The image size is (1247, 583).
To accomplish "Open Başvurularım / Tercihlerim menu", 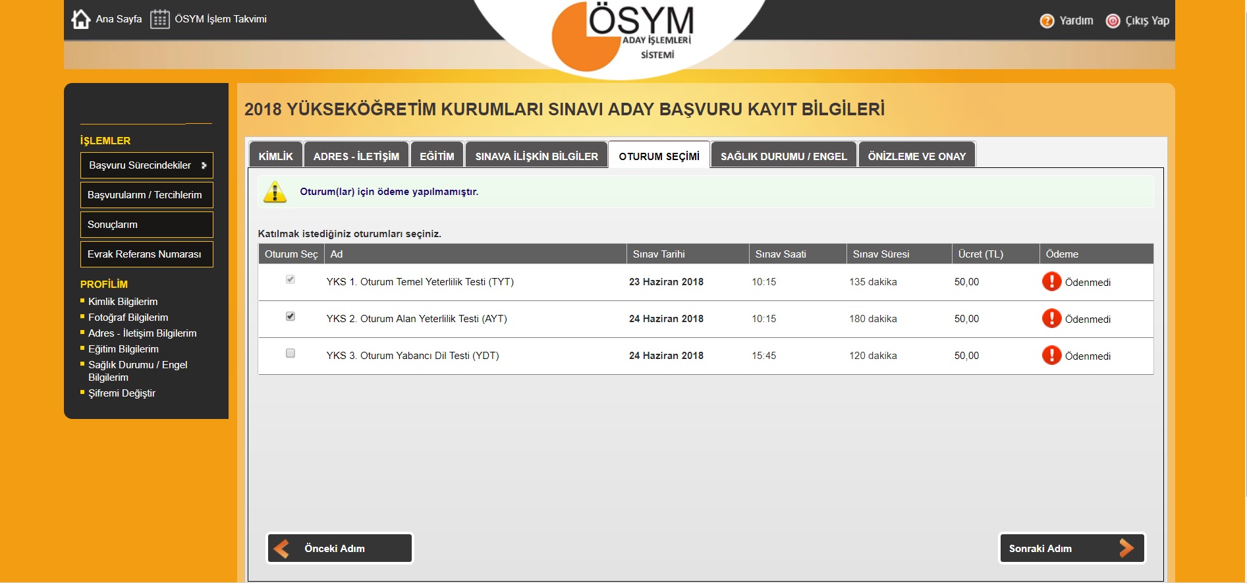I will (x=147, y=195).
